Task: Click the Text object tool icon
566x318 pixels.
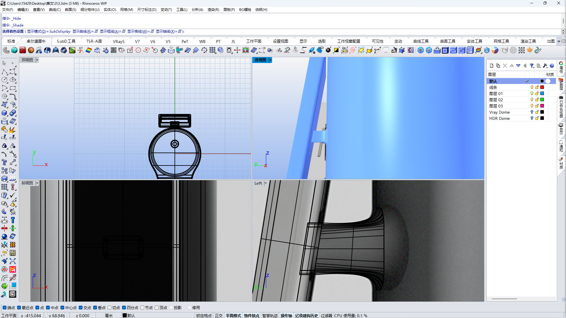Action: pyautogui.click(x=4, y=162)
